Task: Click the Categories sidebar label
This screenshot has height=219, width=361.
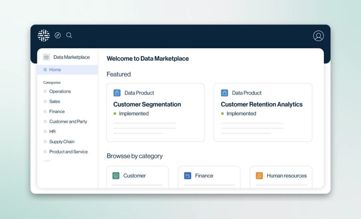Action: click(52, 83)
